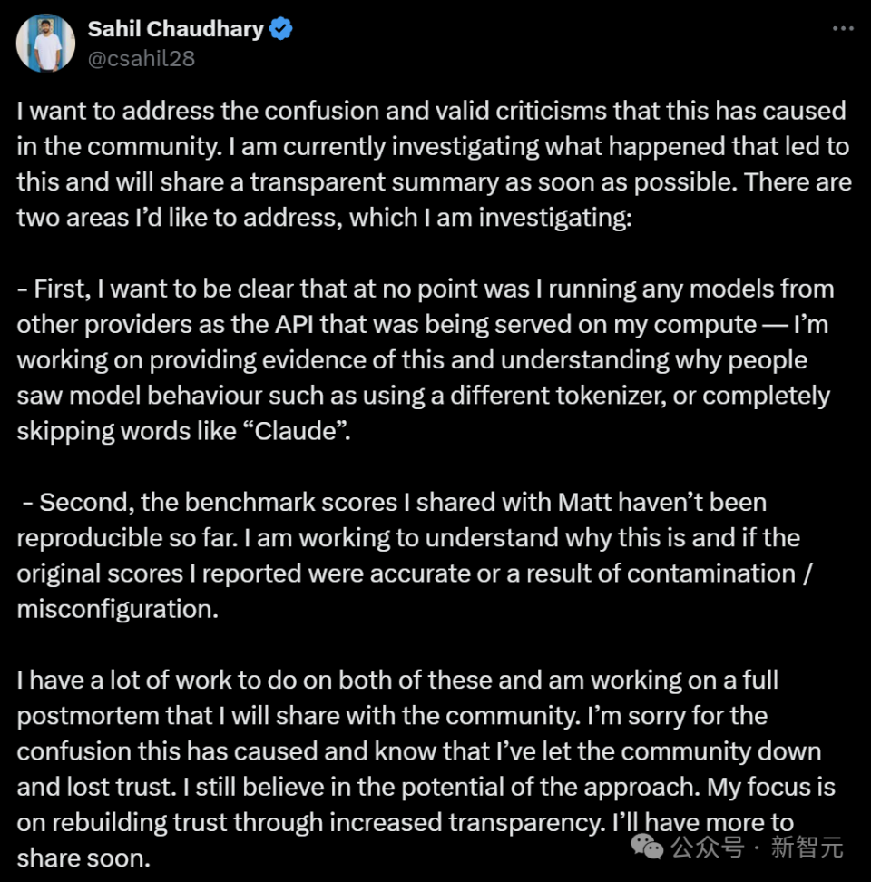Click the paragraph starting with "- First"

(x=423, y=359)
